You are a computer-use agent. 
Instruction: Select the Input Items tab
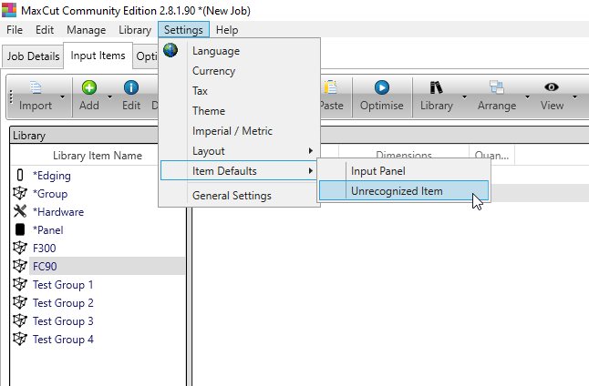98,56
